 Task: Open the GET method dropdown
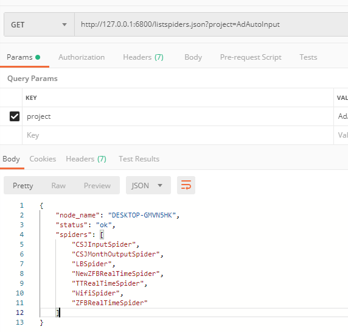(x=39, y=24)
